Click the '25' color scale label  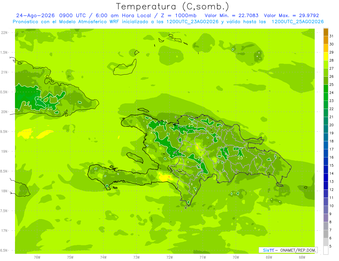(x=332, y=84)
